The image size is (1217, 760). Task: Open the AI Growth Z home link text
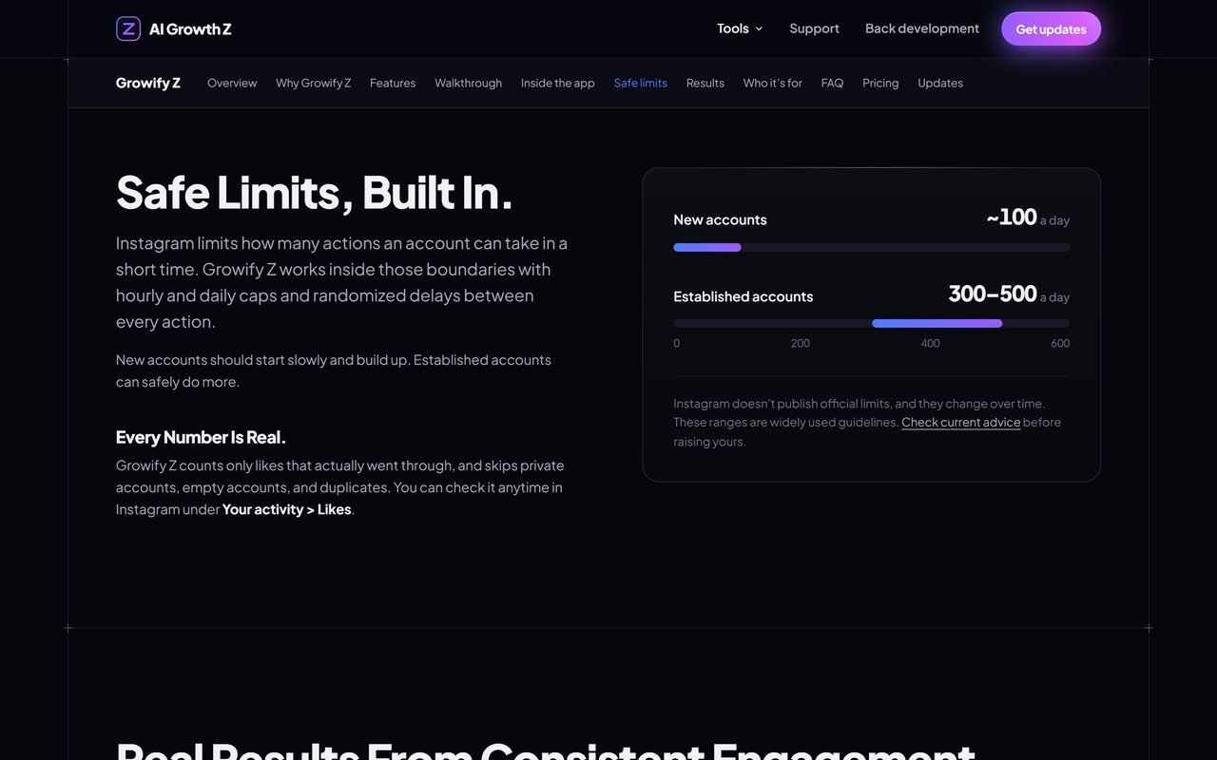click(x=190, y=28)
